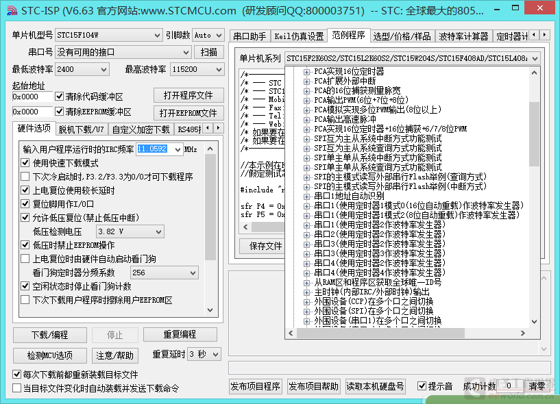This screenshot has height=404, width=560.
Task: Switch to 串口助手 tab
Action: (x=249, y=36)
